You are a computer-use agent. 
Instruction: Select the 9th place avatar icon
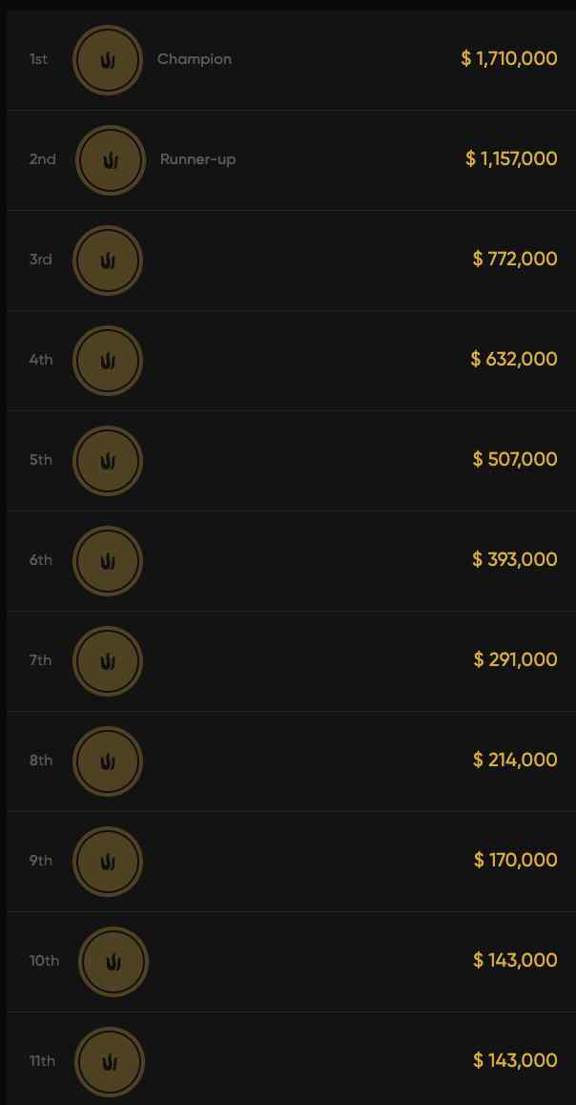click(x=108, y=862)
